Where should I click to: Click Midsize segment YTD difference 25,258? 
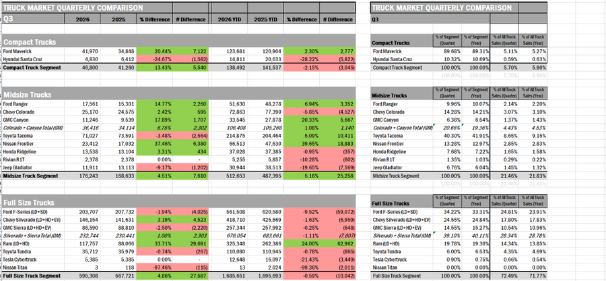337,176
